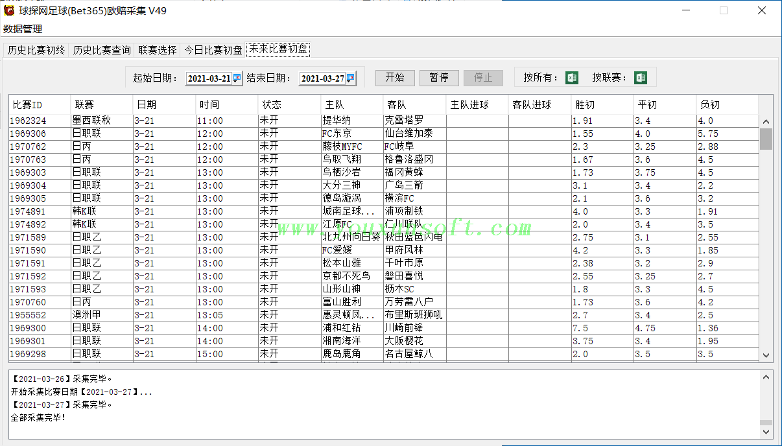Click the 日期 column header
The width and height of the screenshot is (782, 446).
coord(165,104)
